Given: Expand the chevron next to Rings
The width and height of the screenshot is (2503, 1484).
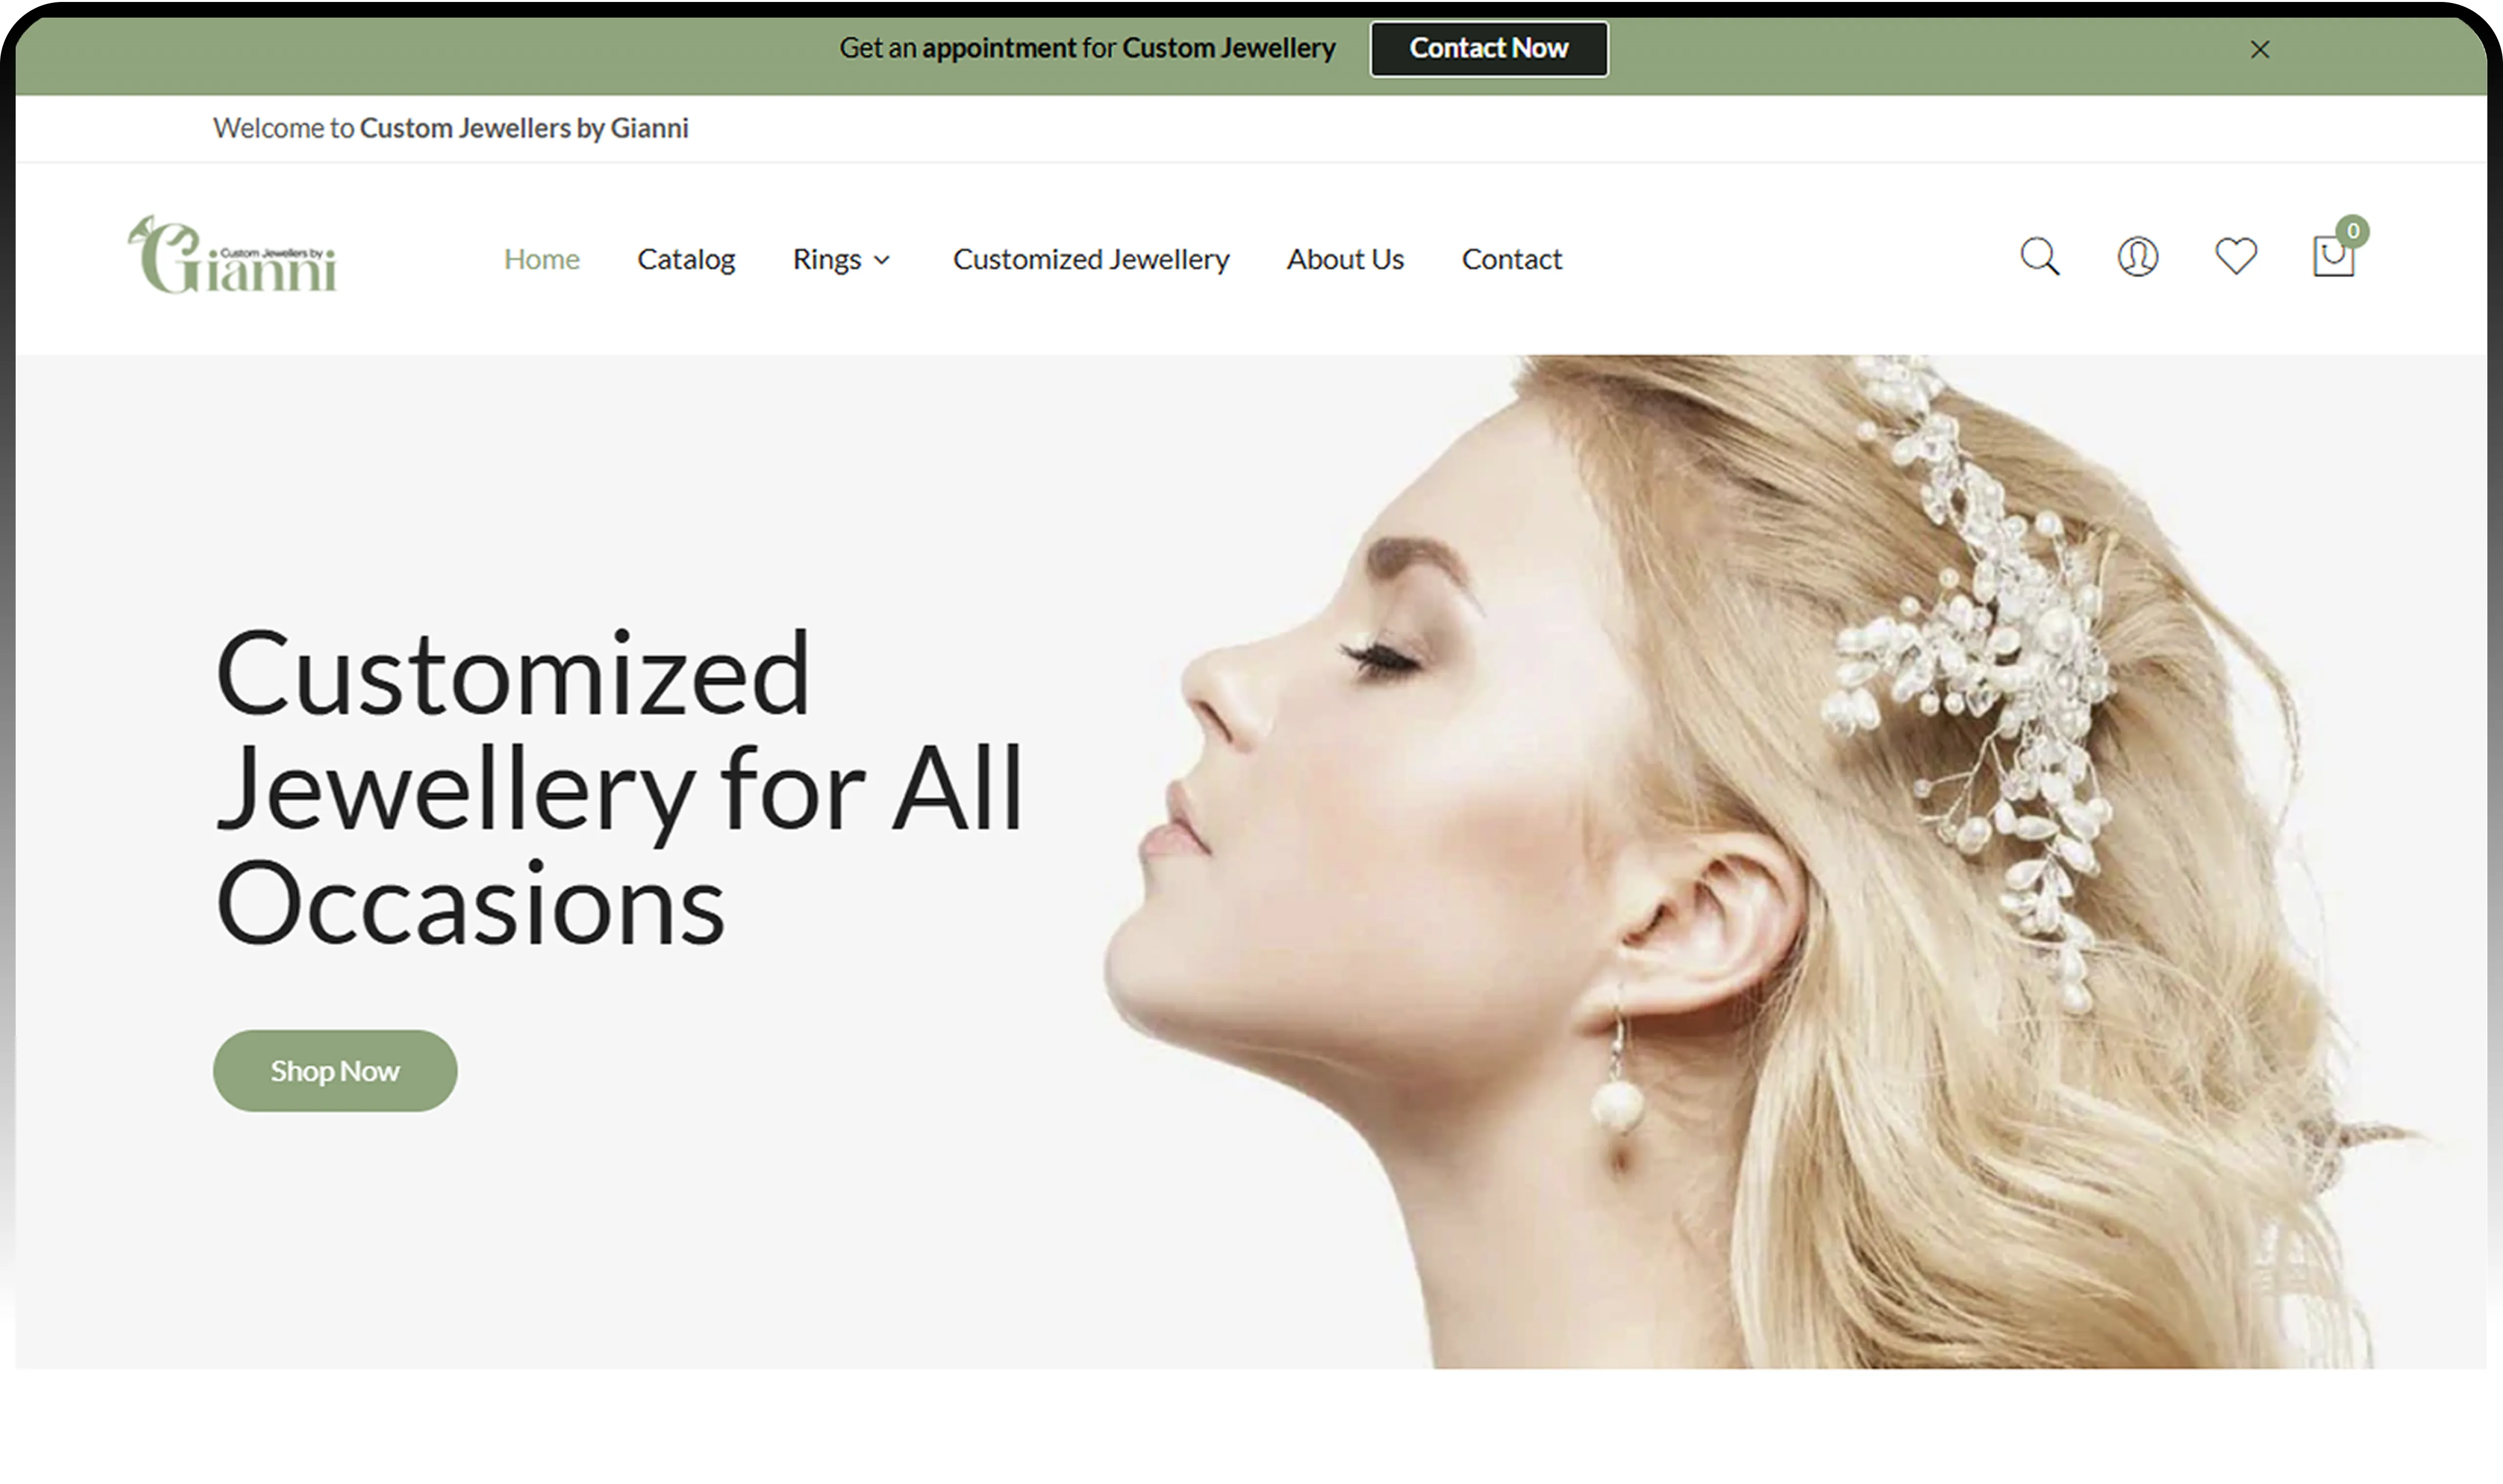Looking at the screenshot, I should pos(882,260).
